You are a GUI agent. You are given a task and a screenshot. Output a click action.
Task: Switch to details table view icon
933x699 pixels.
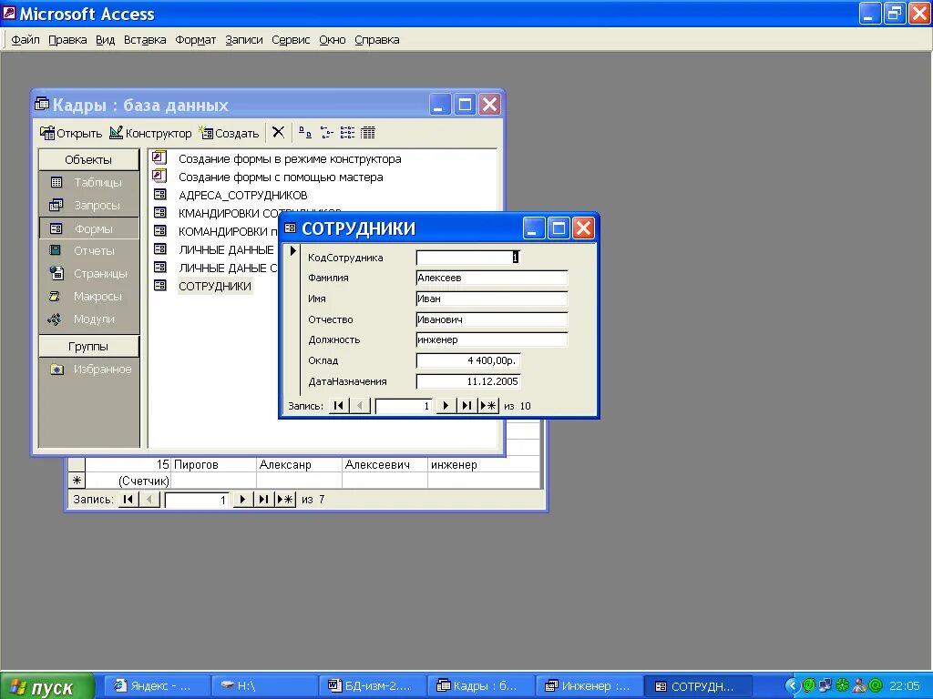click(368, 133)
